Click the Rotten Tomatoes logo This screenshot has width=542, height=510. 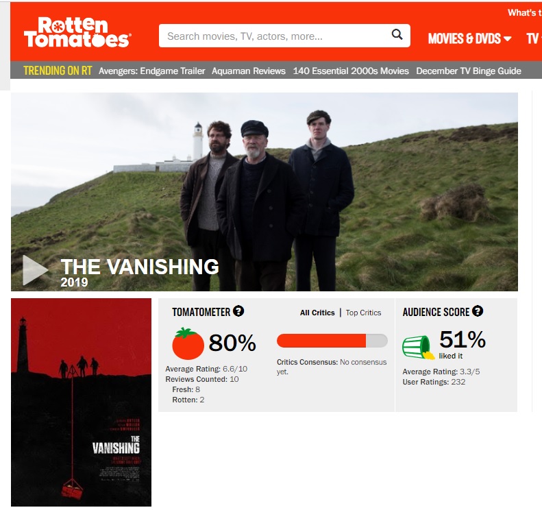point(77,32)
